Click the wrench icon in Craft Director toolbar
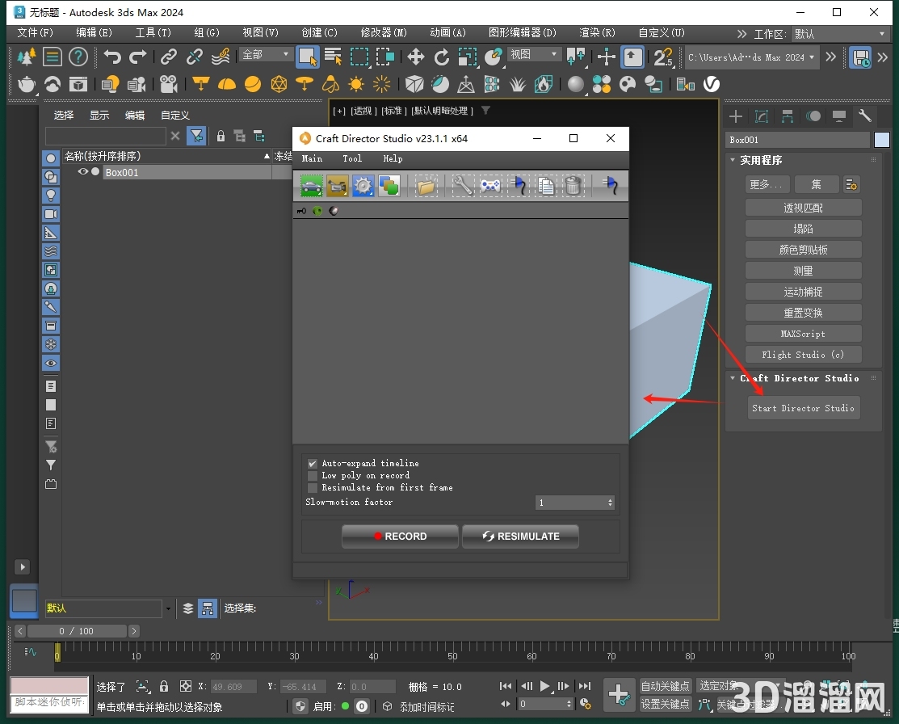899x724 pixels. coord(463,186)
